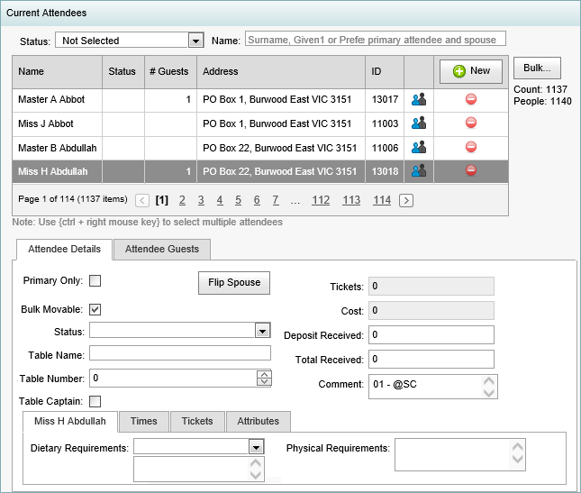Viewport: 581px width, 493px height.
Task: Tick the Primary Only checkbox
Action: [x=95, y=280]
